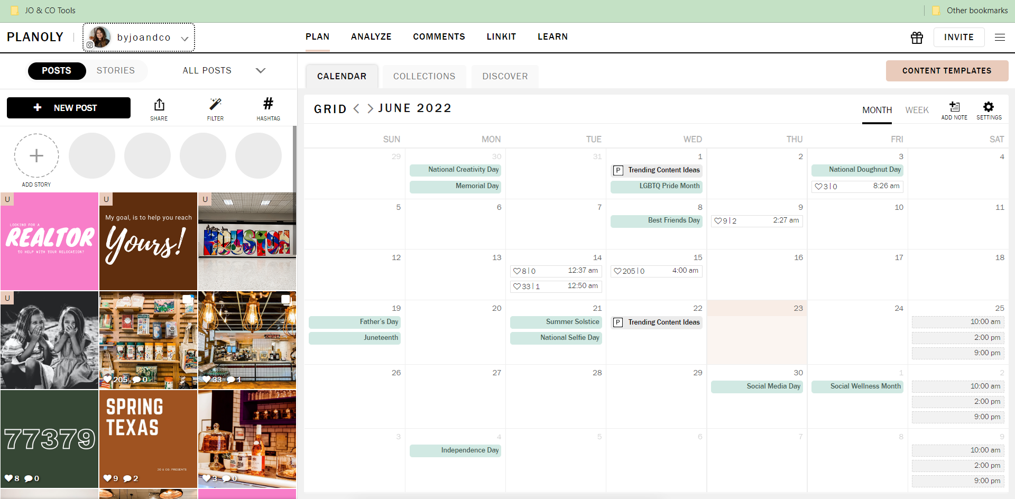Viewport: 1015px width, 499px height.
Task: Click the Invite button
Action: click(959, 37)
